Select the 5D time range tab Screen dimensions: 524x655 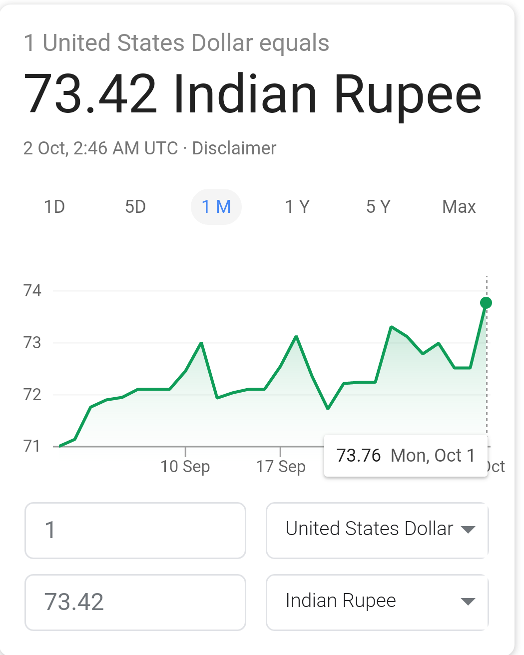135,206
